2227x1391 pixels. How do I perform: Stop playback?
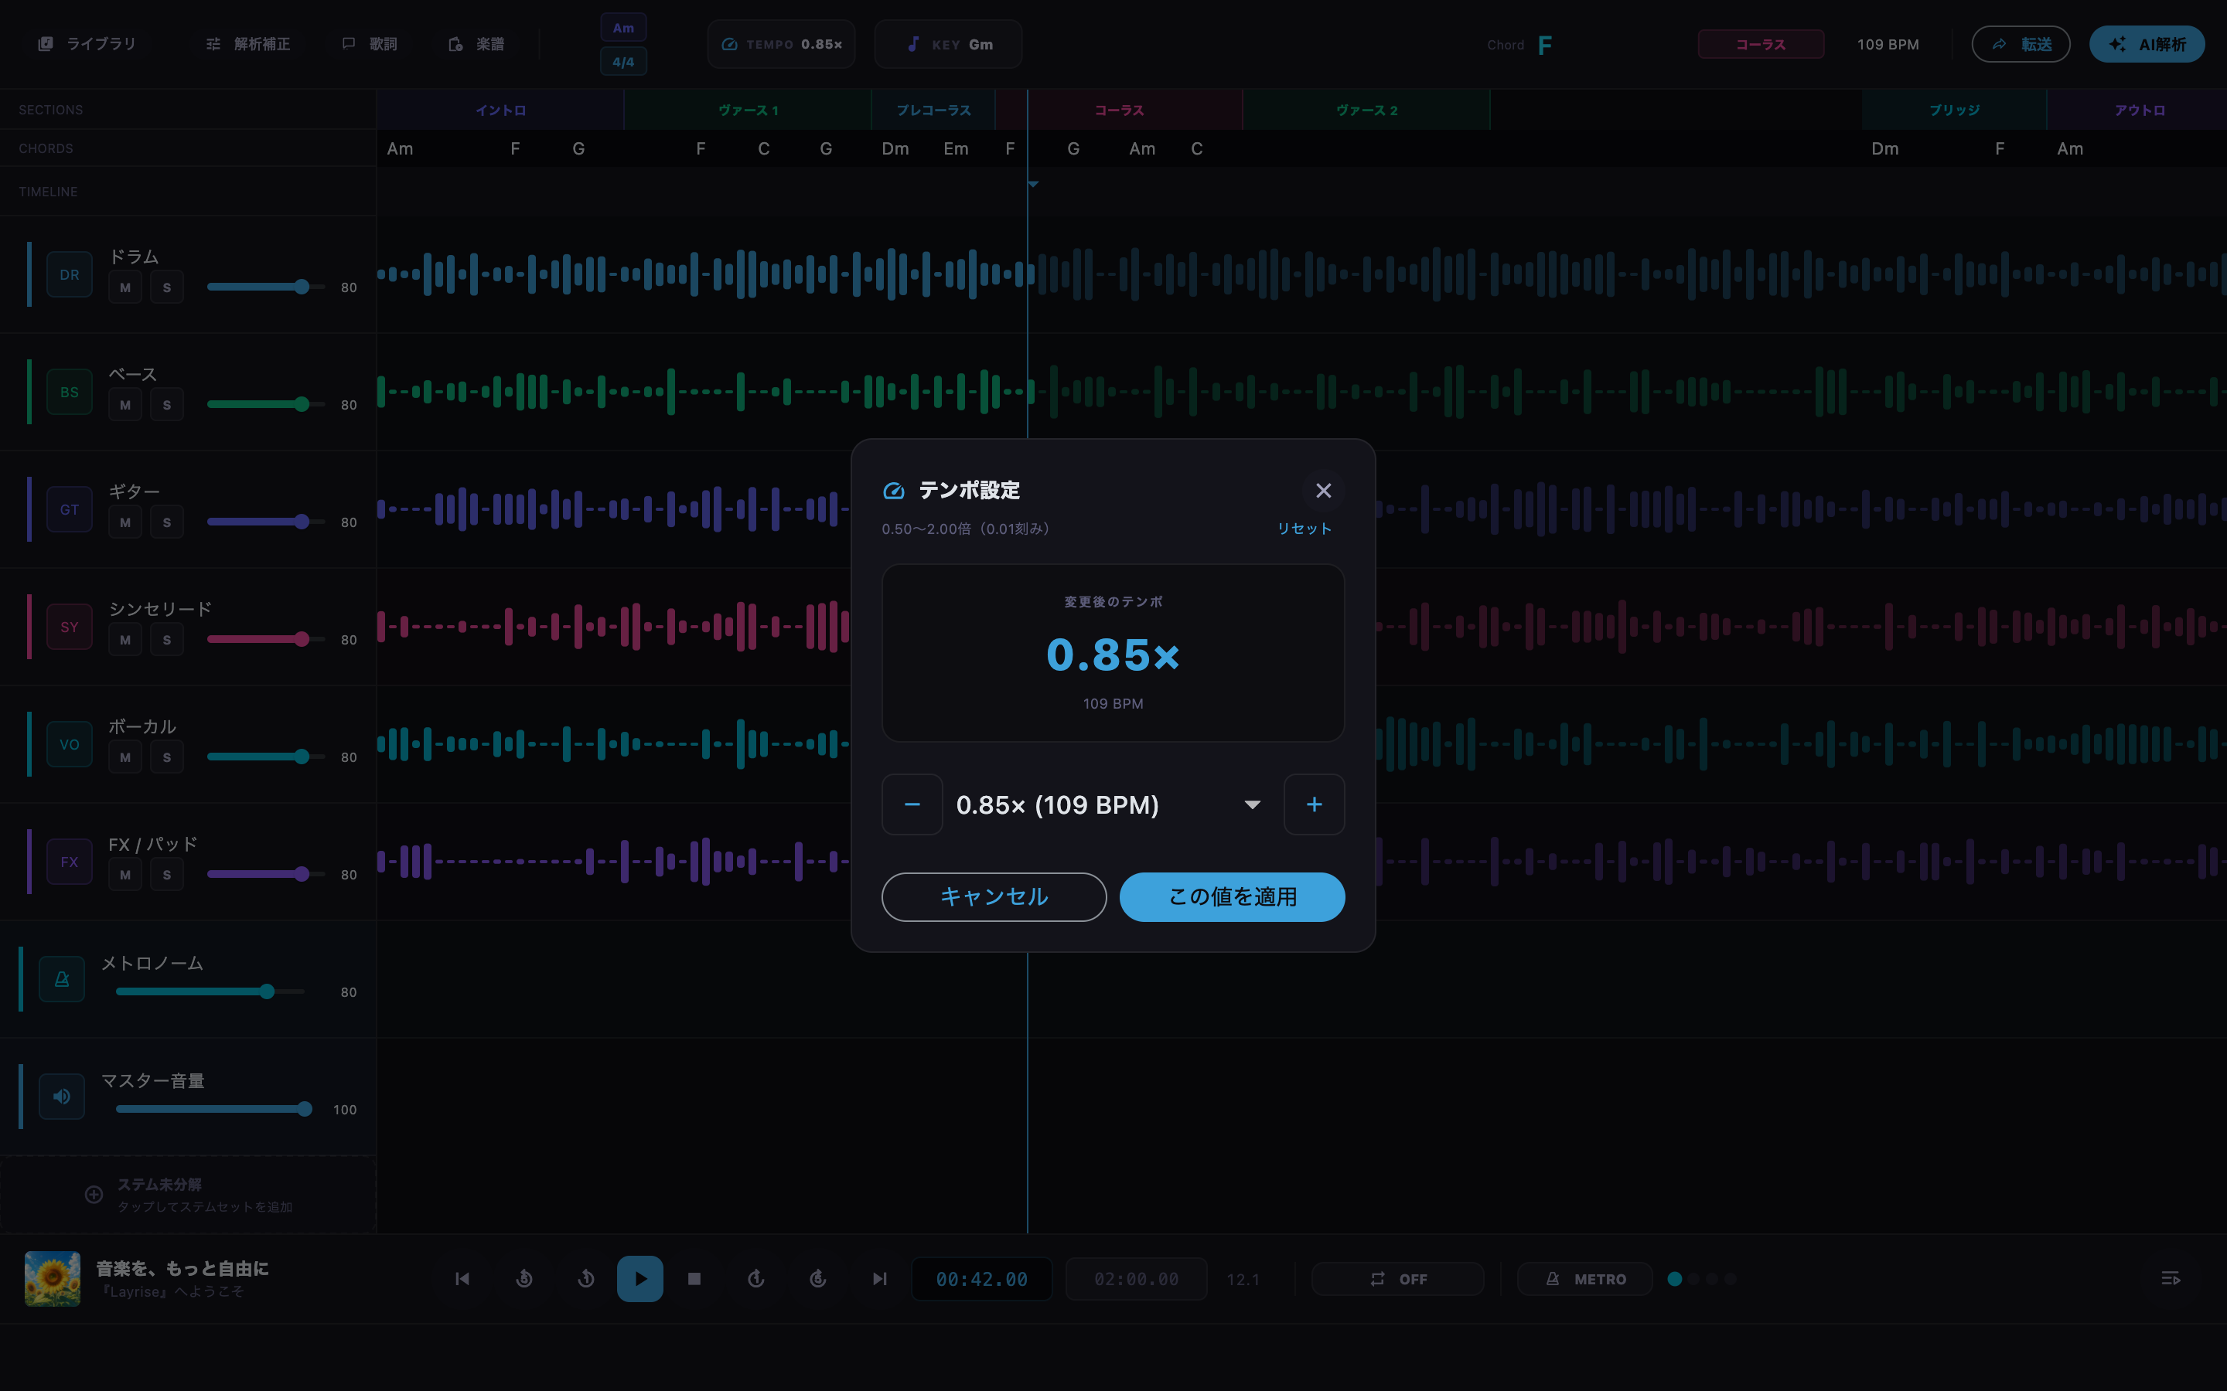pos(695,1279)
